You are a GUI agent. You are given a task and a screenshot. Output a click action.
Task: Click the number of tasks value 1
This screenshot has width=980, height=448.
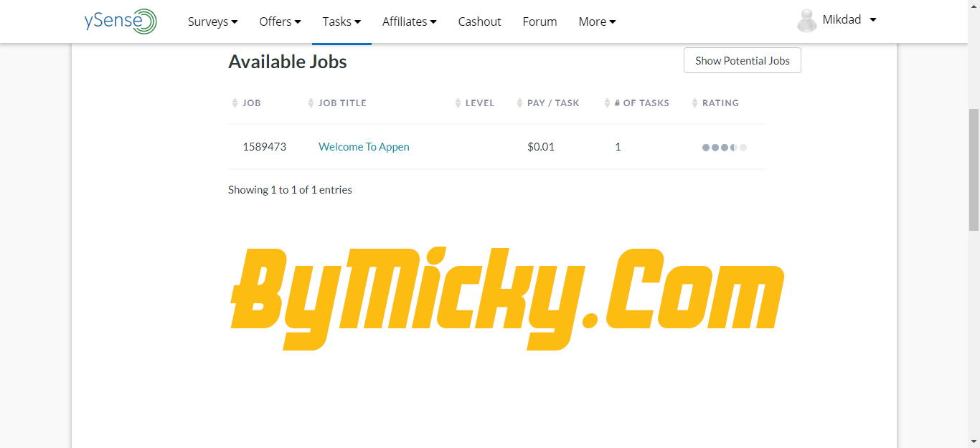[618, 147]
